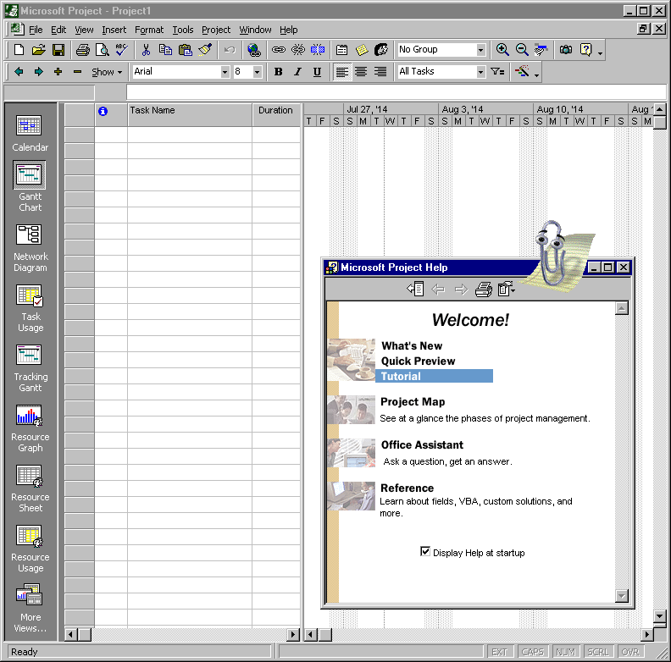671x662 pixels.
Task: Click the Zoom Out magnifier icon
Action: click(x=522, y=50)
